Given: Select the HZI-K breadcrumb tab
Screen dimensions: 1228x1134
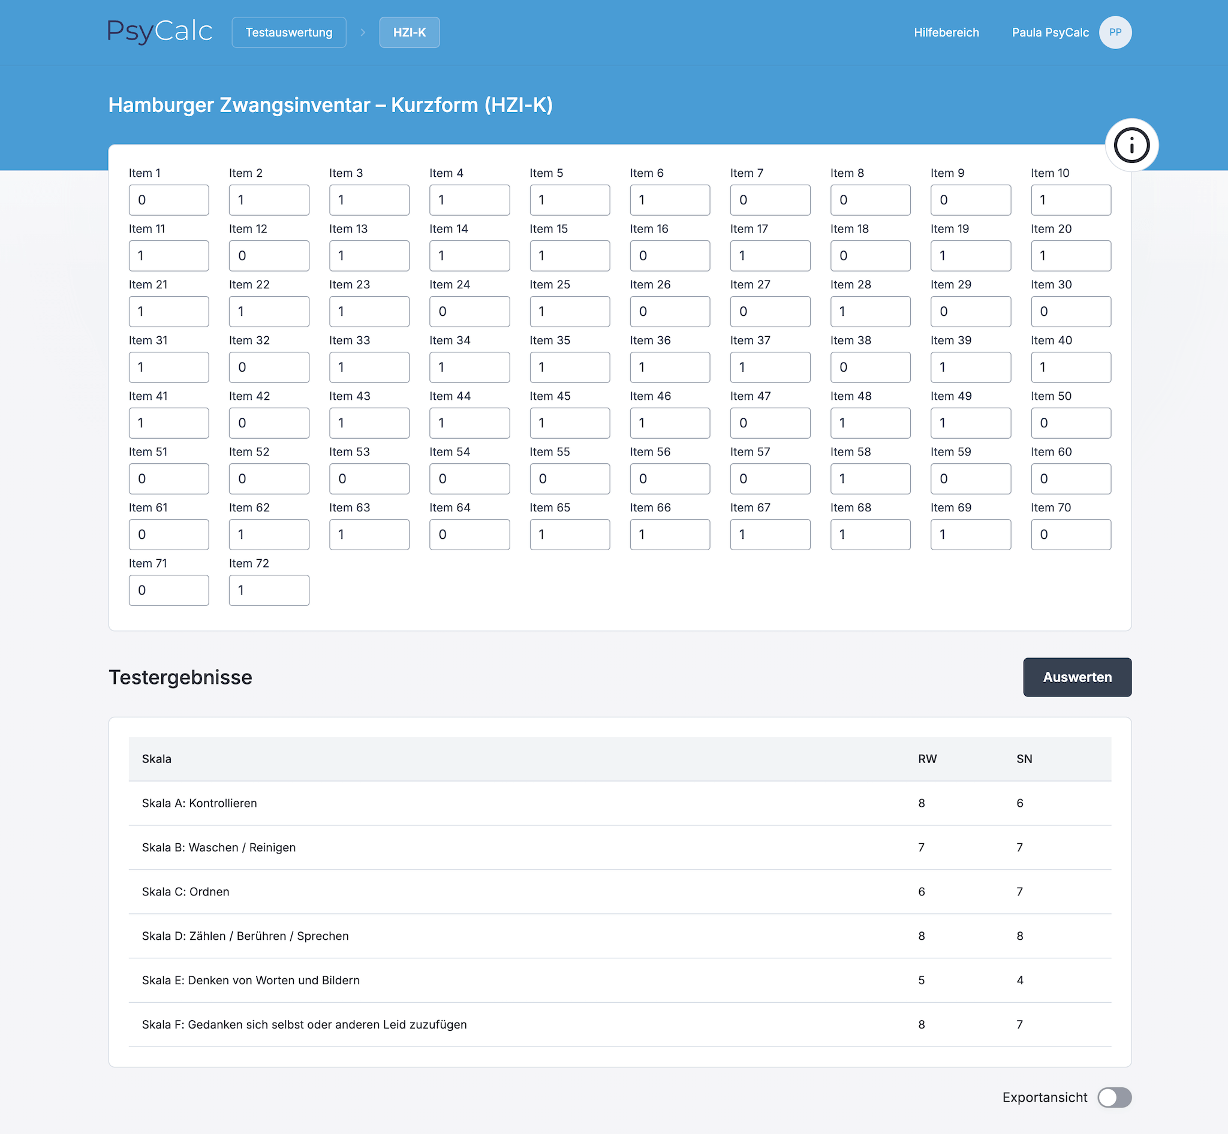Looking at the screenshot, I should tap(409, 32).
